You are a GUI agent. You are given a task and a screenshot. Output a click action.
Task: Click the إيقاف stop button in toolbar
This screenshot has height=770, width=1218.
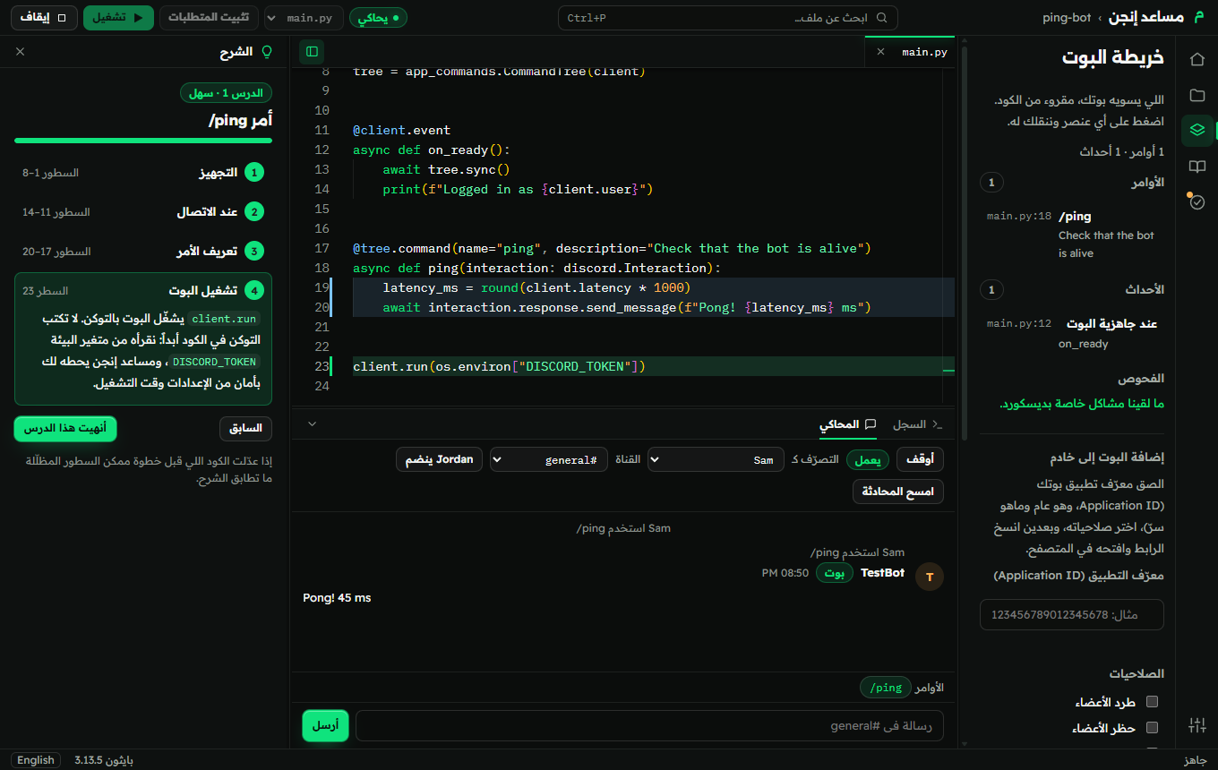pos(44,18)
